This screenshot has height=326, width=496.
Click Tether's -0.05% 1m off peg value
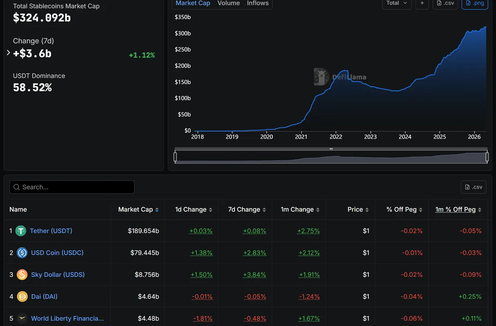471,231
